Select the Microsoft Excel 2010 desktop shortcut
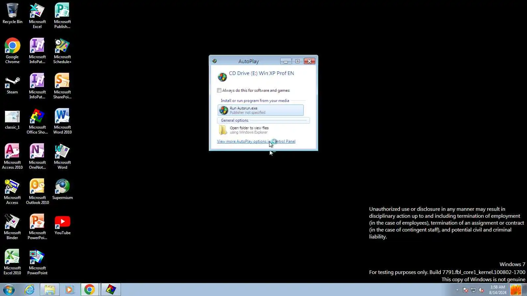This screenshot has width=527, height=296. pos(12,262)
